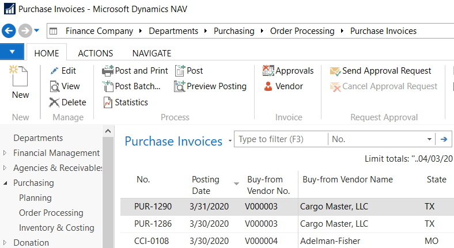The image size is (454, 248).
Task: Expand the Purchasing breadcrumb arrow
Action: pos(262,31)
